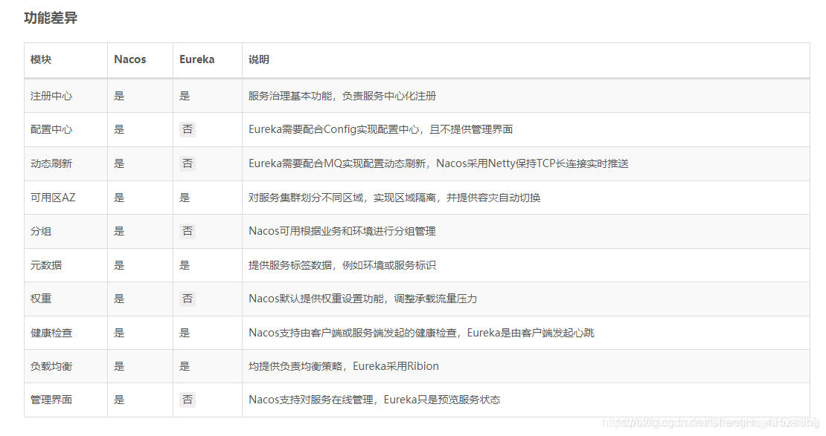Viewport: 826px width, 436px height.
Task: Select description Nacos可用根据业务和环境进行分组管理
Action: pos(342,231)
